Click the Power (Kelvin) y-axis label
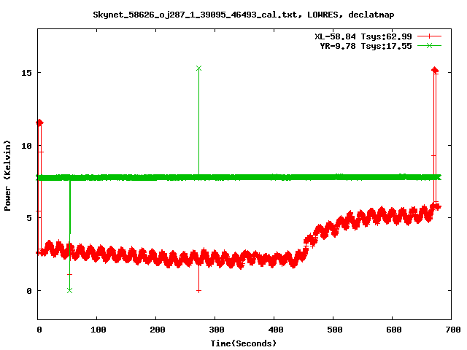 7,176
